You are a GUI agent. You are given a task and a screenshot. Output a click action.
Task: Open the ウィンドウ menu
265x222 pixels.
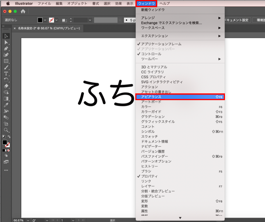(146, 3)
